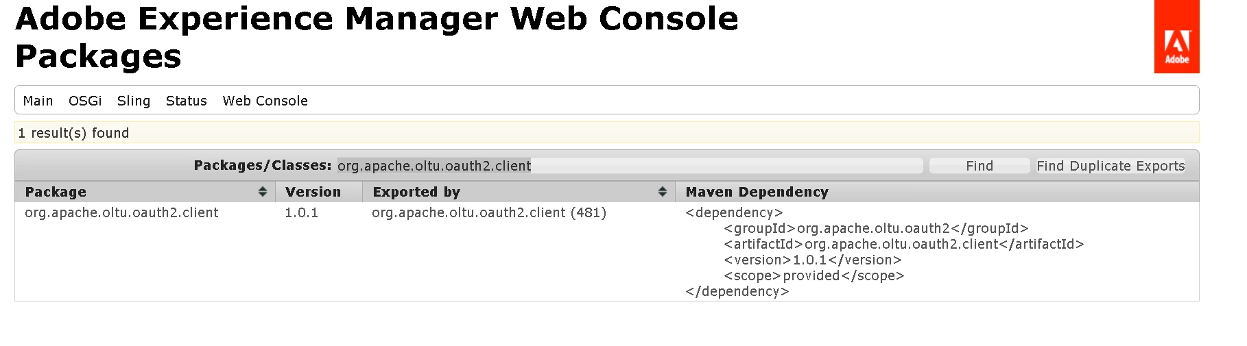The image size is (1247, 346).
Task: Select the groupId line in dependency snippet
Action: (876, 228)
